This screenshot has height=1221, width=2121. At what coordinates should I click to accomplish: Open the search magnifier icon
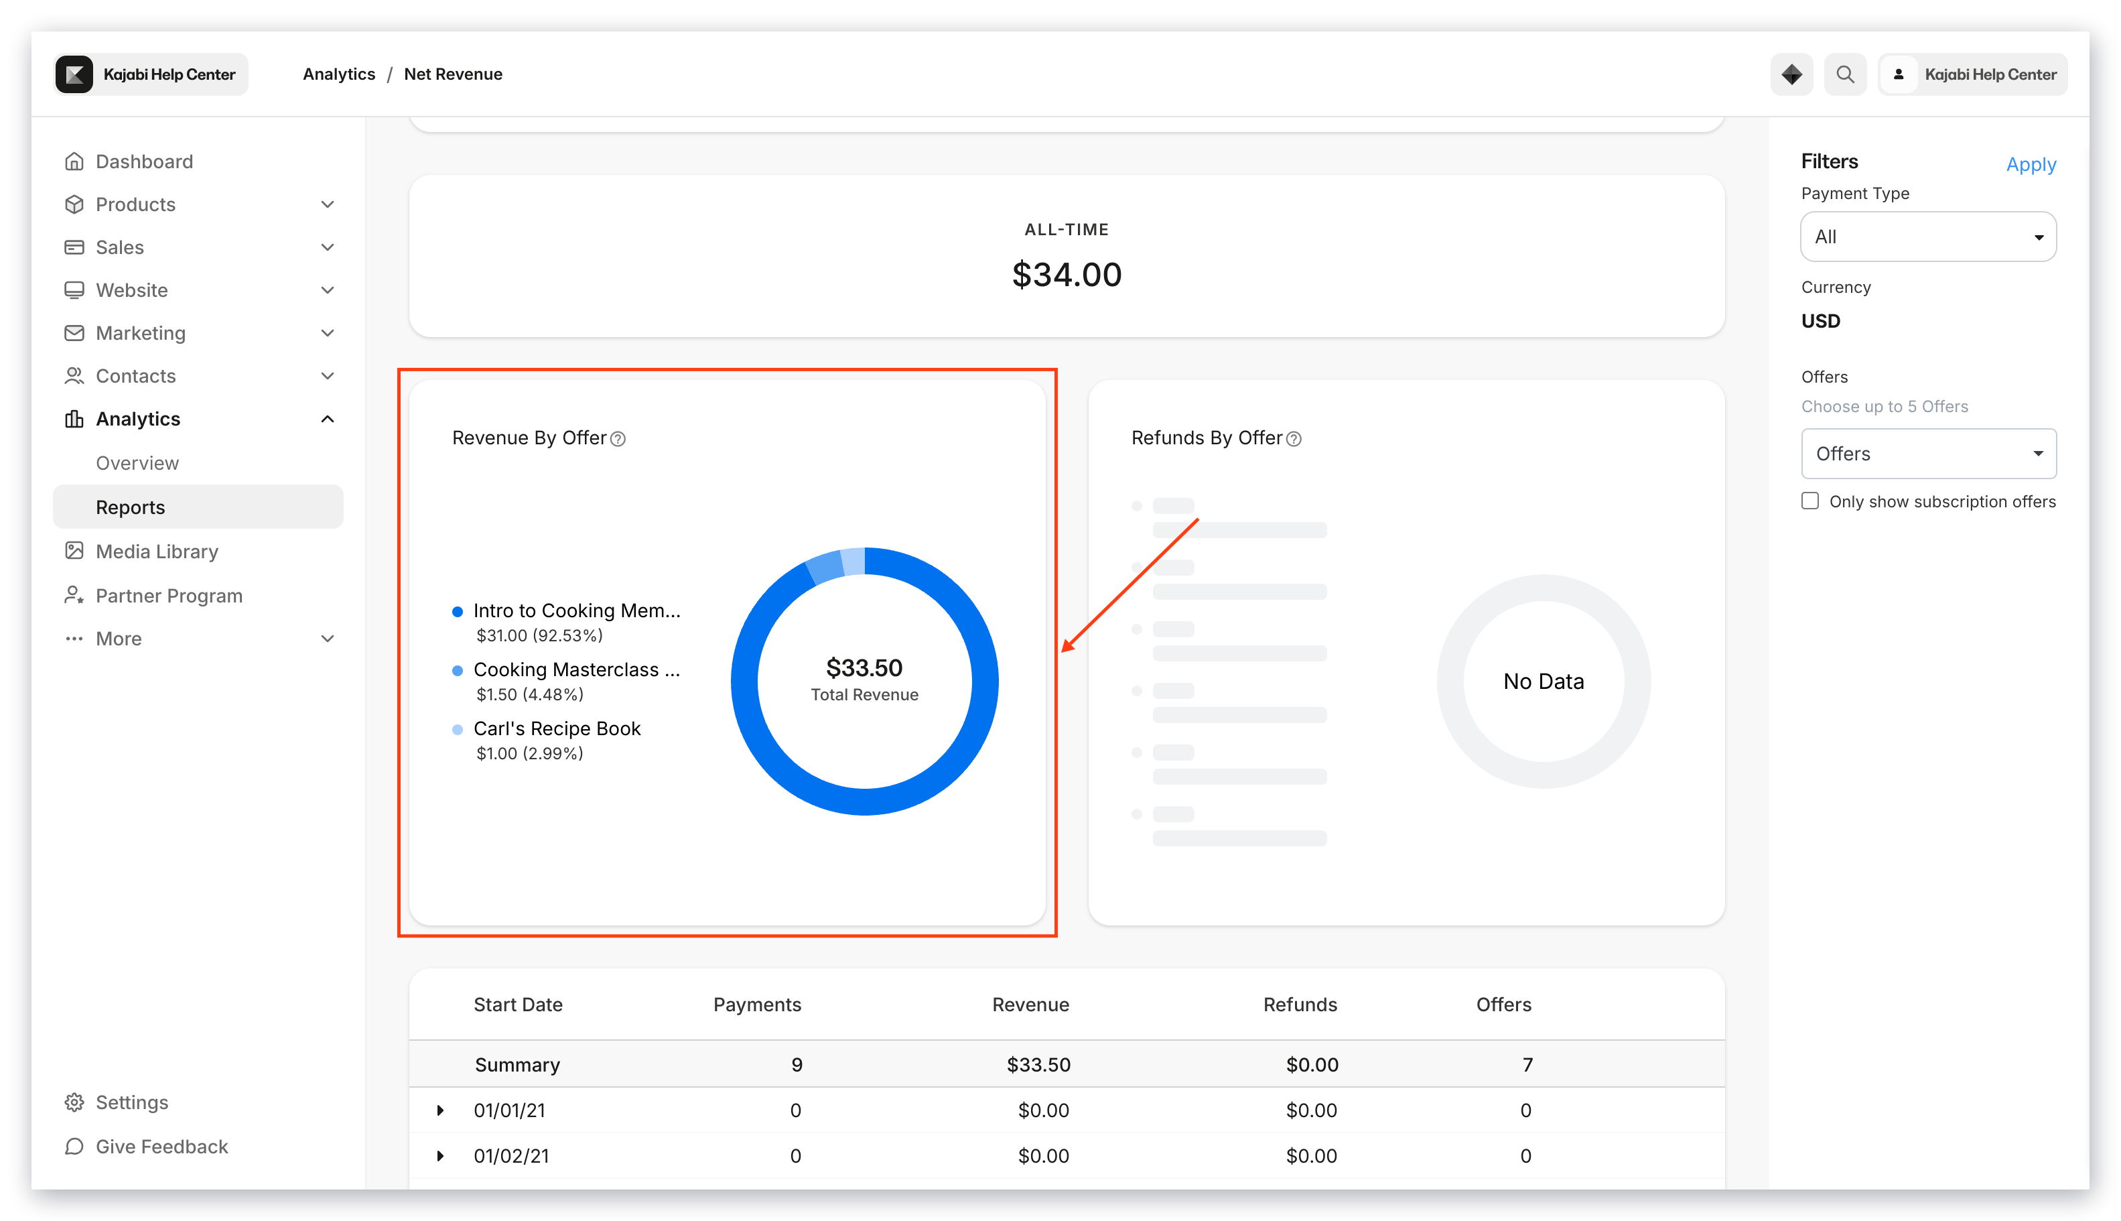pos(1844,74)
